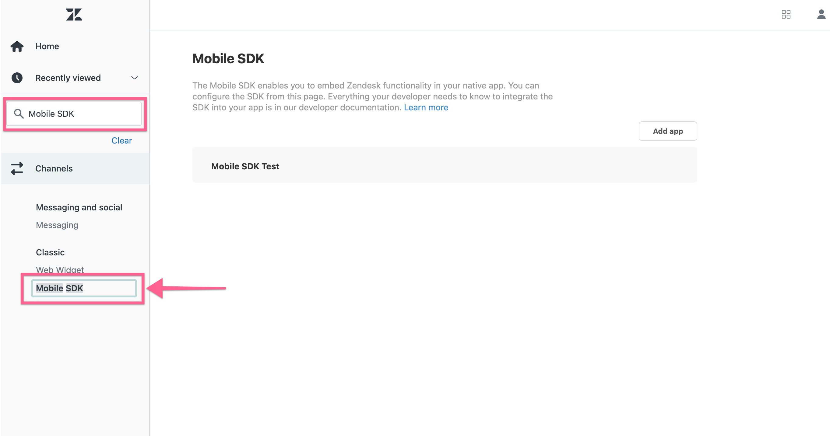Open Mobile SDK in the Classic section
830x436 pixels.
click(x=59, y=288)
